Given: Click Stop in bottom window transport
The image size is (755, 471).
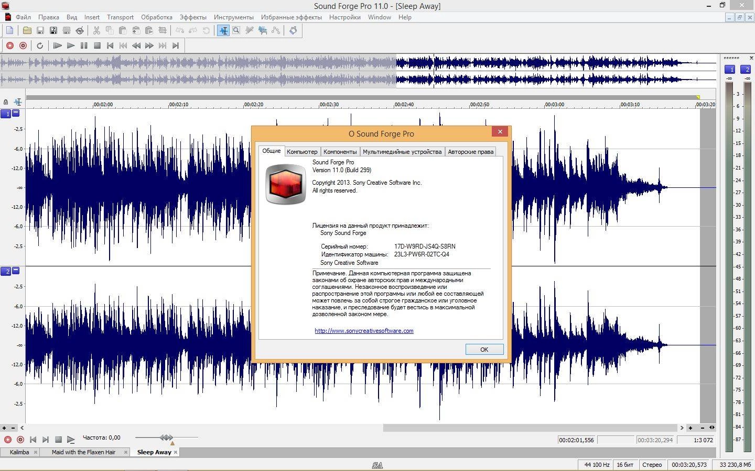Looking at the screenshot, I should (58, 440).
